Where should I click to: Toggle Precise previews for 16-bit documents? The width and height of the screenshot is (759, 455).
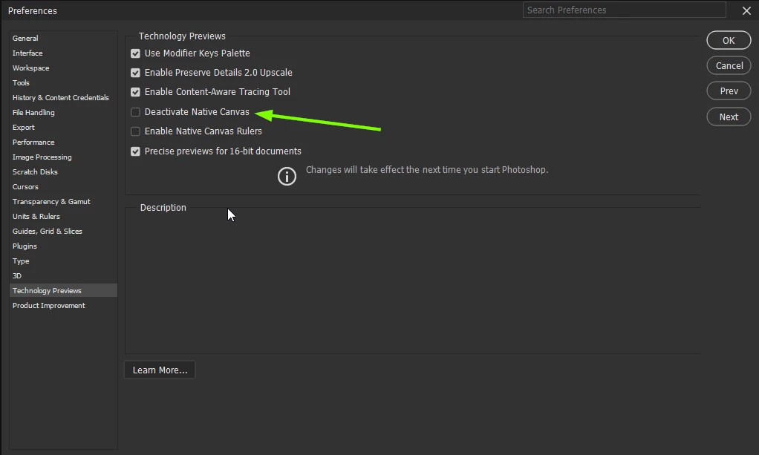coord(135,151)
